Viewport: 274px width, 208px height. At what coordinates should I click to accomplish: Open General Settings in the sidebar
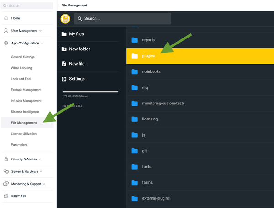pyautogui.click(x=23, y=57)
